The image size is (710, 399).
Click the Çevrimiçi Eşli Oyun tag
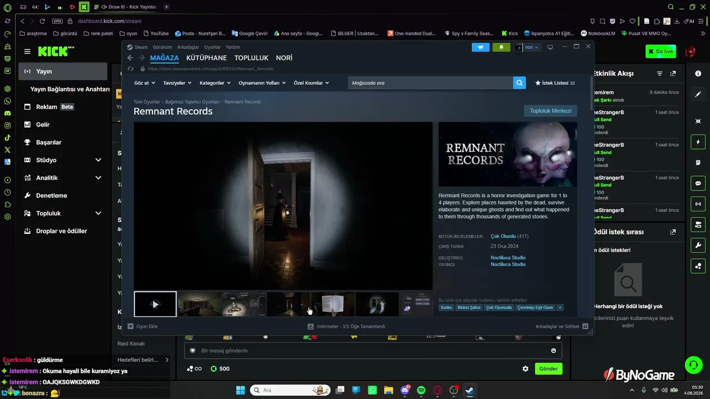click(535, 308)
